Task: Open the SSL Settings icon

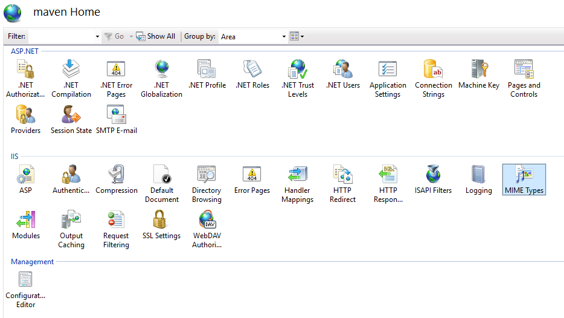Action: coord(161,225)
